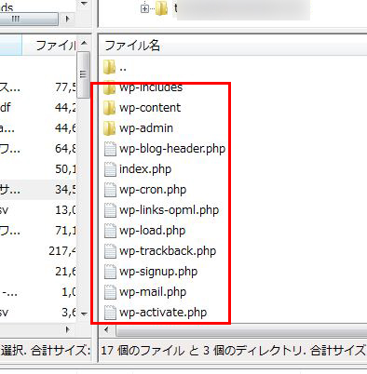The width and height of the screenshot is (367, 374).
Task: Select the index.php file name
Action: tap(145, 169)
